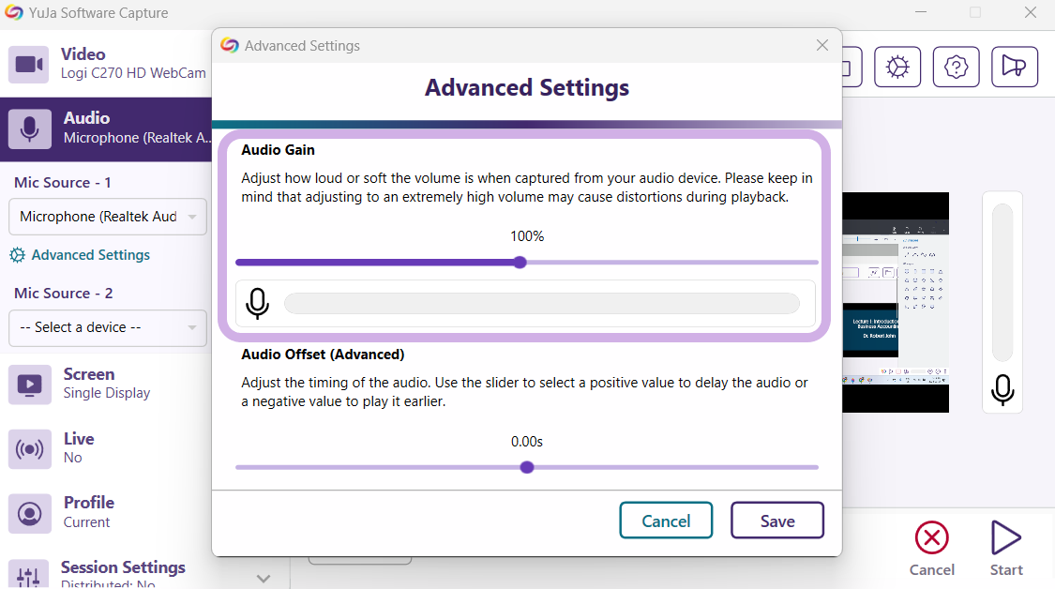Select the Audio microphone icon in sidebar
Screen dimensions: 1055x589
(x=29, y=129)
